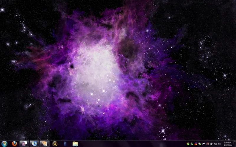Switch to the purple app window on the taskbar
The width and height of the screenshot is (236, 147).
pyautogui.click(x=24, y=144)
